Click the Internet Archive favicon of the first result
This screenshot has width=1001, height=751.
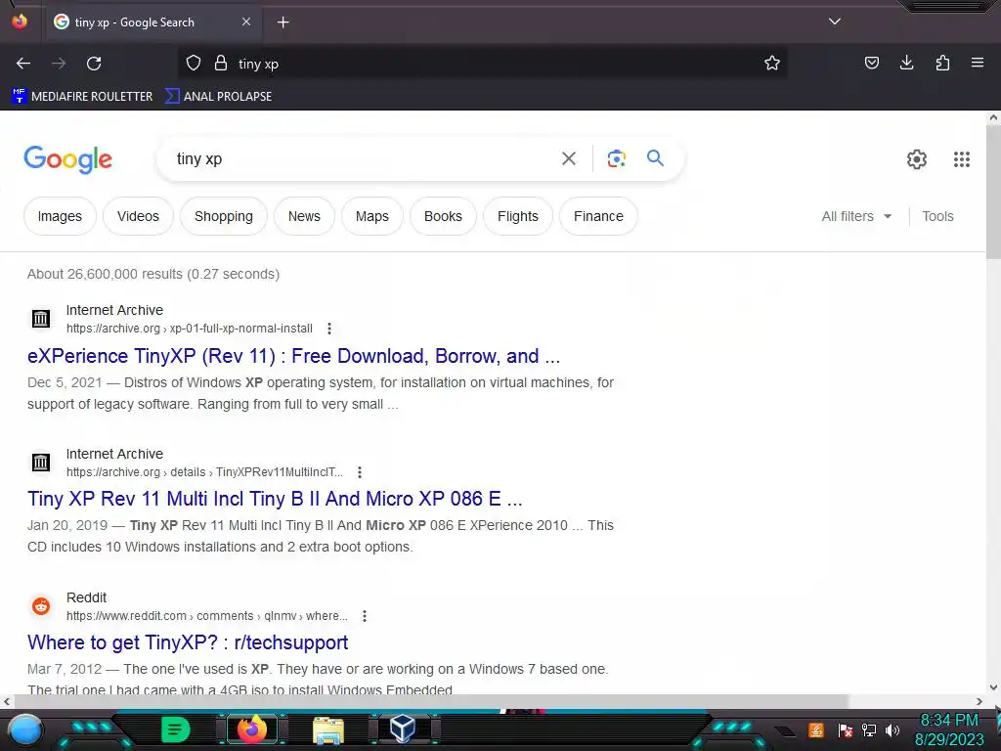41,318
